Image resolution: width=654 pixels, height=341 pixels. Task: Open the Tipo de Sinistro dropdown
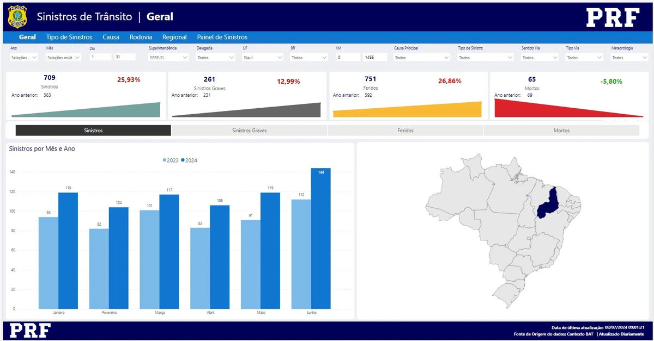(486, 57)
